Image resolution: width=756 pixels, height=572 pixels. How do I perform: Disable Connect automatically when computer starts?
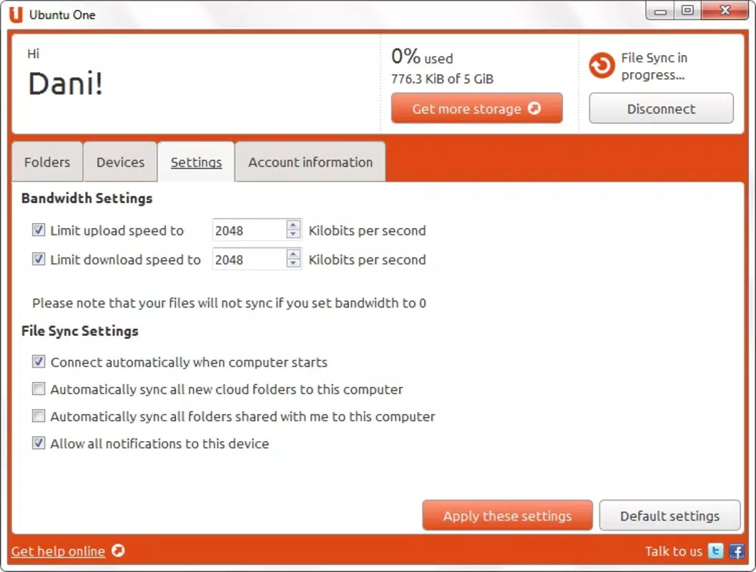pyautogui.click(x=39, y=361)
